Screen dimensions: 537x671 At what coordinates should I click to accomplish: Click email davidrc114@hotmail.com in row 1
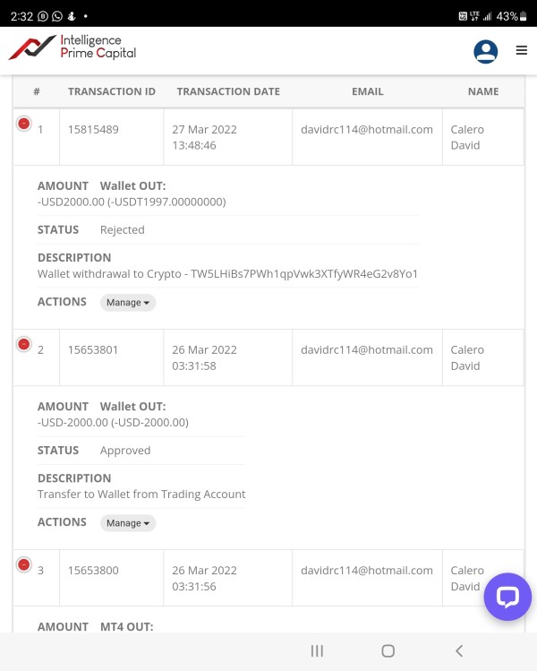pyautogui.click(x=367, y=130)
